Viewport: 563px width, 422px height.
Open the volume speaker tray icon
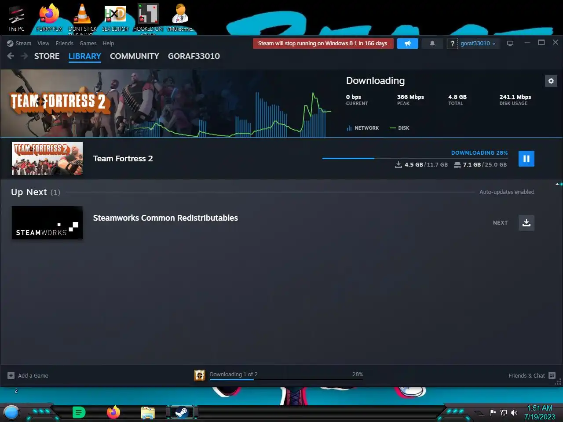click(x=514, y=412)
